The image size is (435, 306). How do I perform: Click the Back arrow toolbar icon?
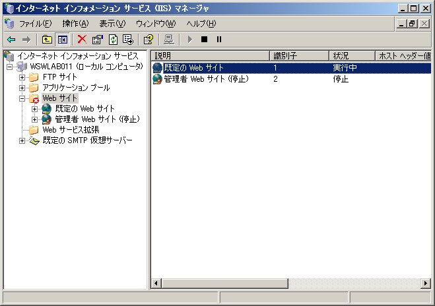[x=11, y=40]
